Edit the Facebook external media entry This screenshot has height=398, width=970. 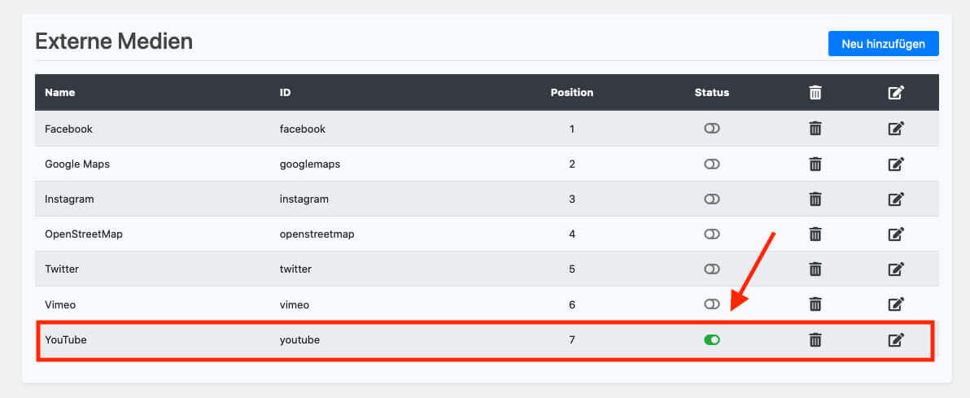(x=896, y=129)
